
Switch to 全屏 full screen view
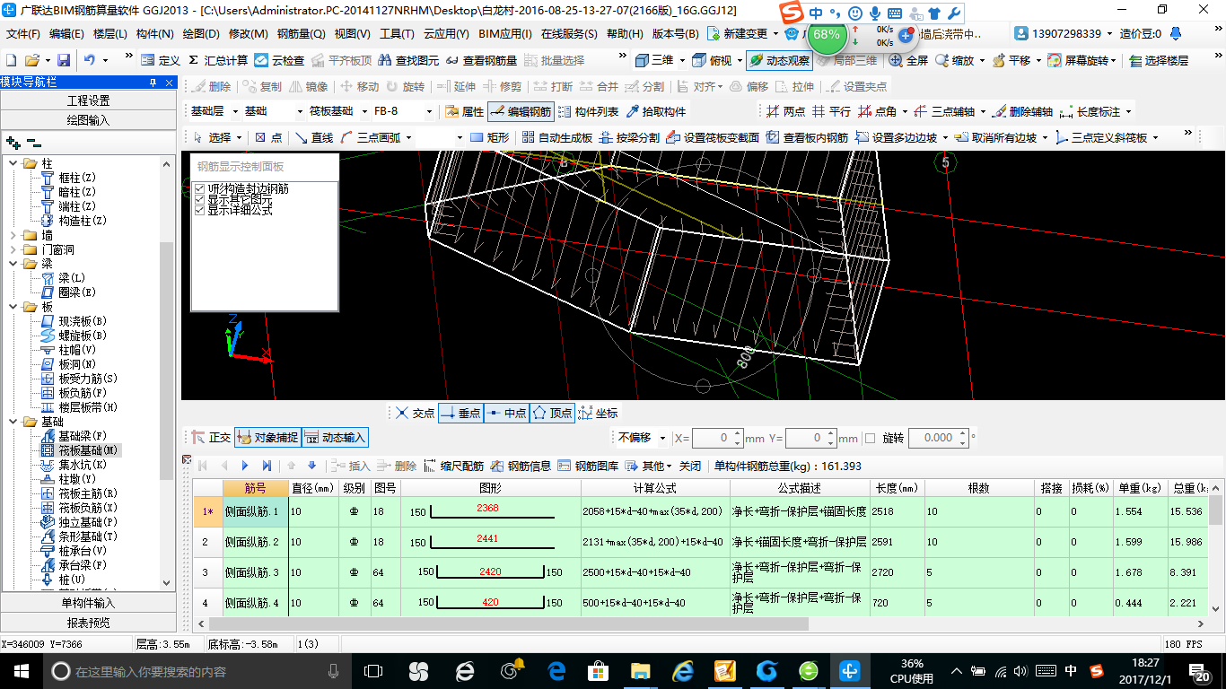pos(909,60)
